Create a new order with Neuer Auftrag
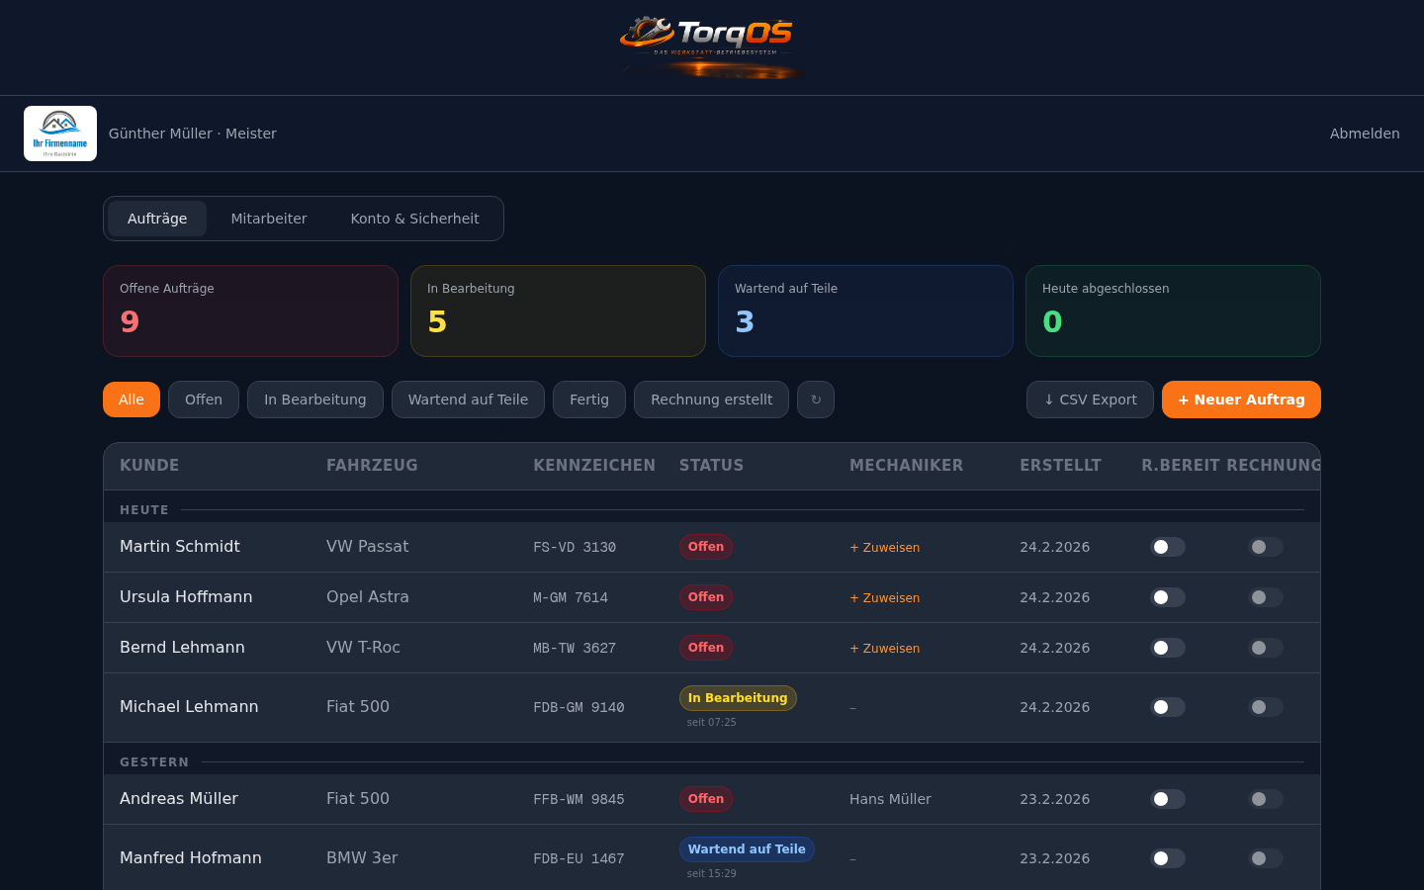This screenshot has height=890, width=1424. click(x=1241, y=400)
